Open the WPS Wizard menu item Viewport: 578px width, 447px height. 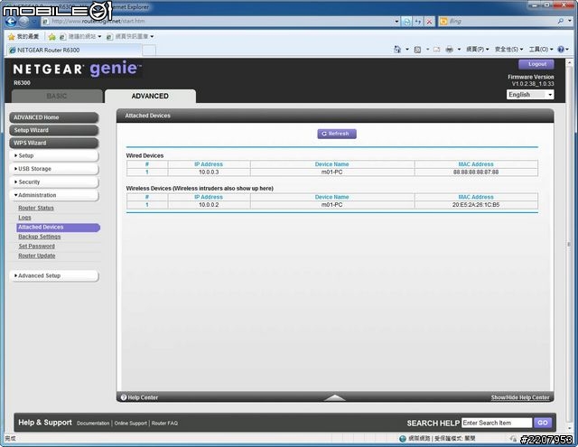click(54, 143)
